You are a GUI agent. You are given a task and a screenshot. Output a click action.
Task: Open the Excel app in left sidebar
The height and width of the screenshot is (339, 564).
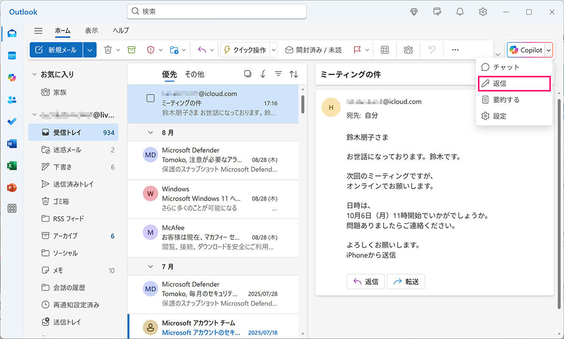tap(12, 166)
